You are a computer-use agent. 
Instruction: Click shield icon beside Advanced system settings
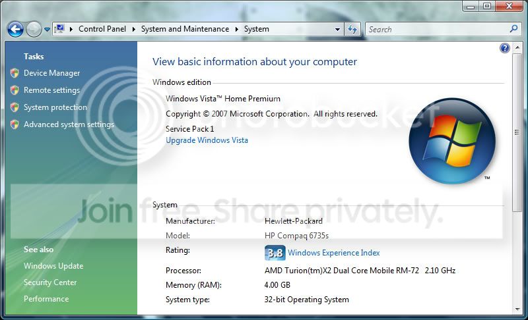(x=15, y=124)
